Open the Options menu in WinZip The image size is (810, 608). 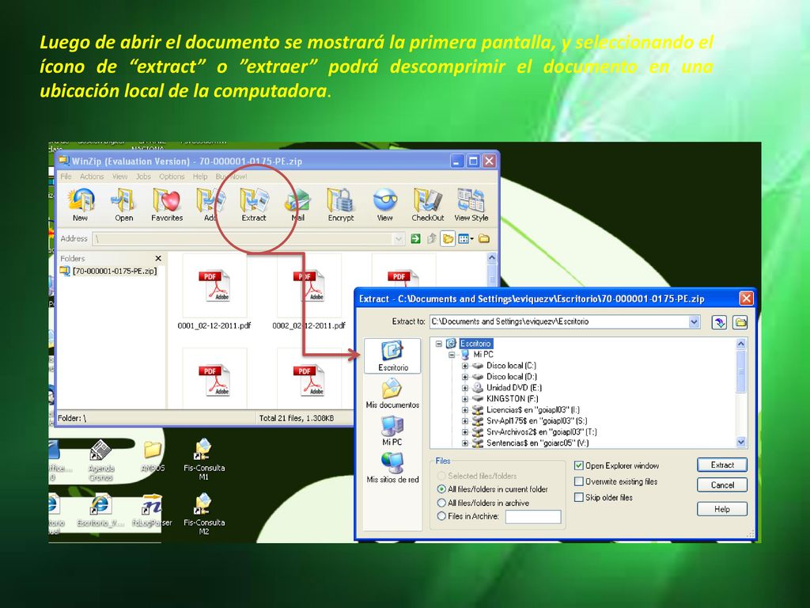[x=172, y=177]
